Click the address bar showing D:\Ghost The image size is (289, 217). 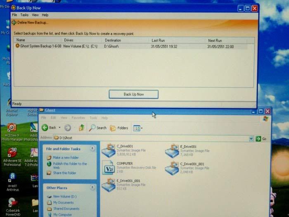pos(151,138)
